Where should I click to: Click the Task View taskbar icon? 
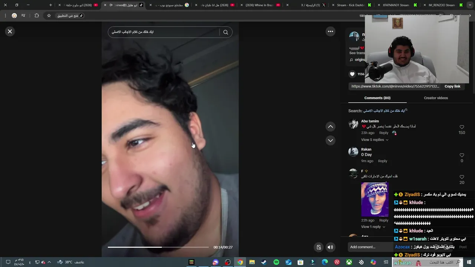pyautogui.click(x=386, y=262)
